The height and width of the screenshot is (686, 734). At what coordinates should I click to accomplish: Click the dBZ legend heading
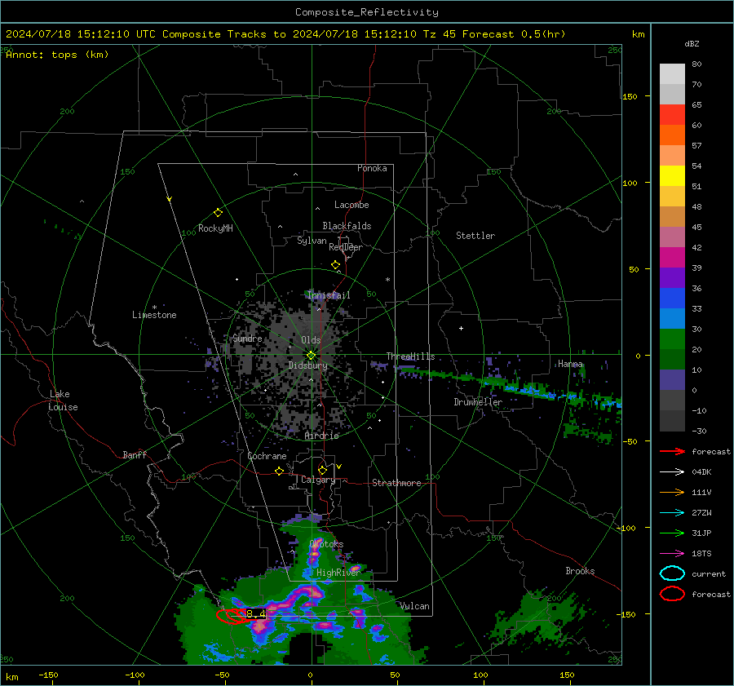(692, 43)
